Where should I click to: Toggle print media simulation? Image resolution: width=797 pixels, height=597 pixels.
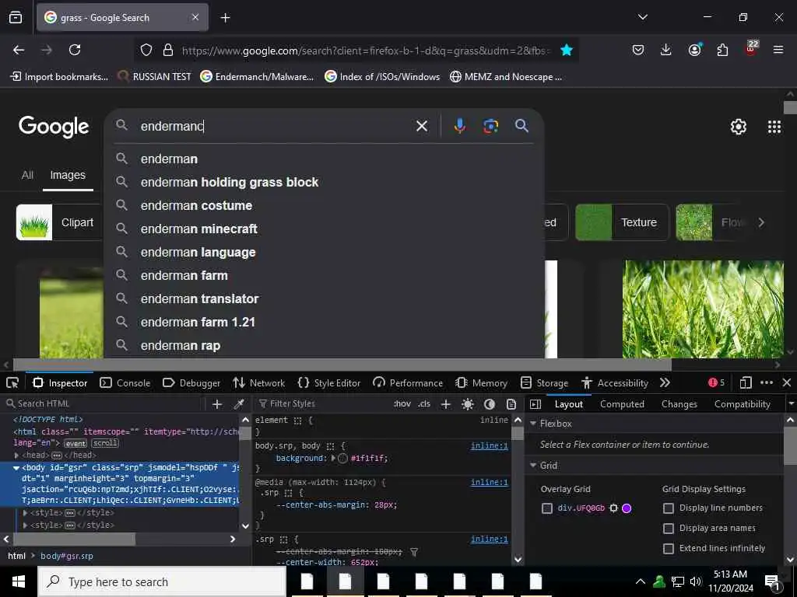[511, 404]
